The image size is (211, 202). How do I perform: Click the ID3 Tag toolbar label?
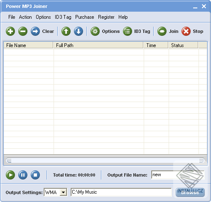click(142, 31)
